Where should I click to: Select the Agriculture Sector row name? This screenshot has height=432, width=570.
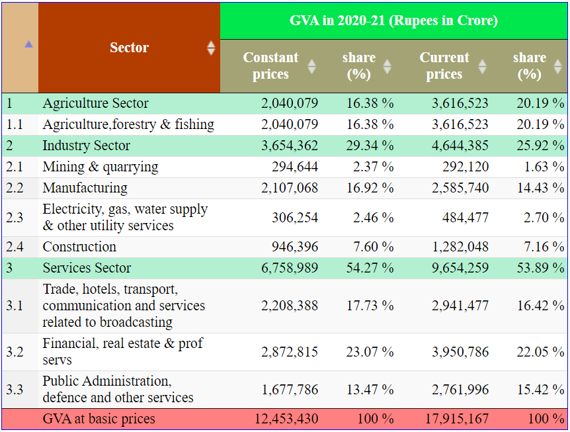[95, 103]
